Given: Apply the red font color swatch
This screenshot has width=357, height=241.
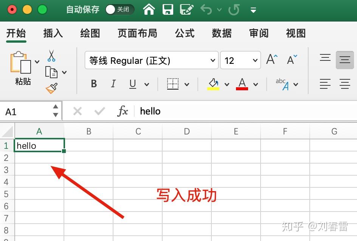Looking at the screenshot, I should (x=242, y=84).
